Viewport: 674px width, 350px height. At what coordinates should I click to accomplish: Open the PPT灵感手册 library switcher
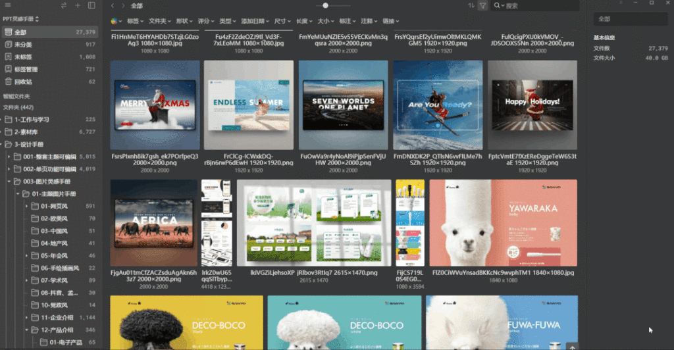[21, 19]
